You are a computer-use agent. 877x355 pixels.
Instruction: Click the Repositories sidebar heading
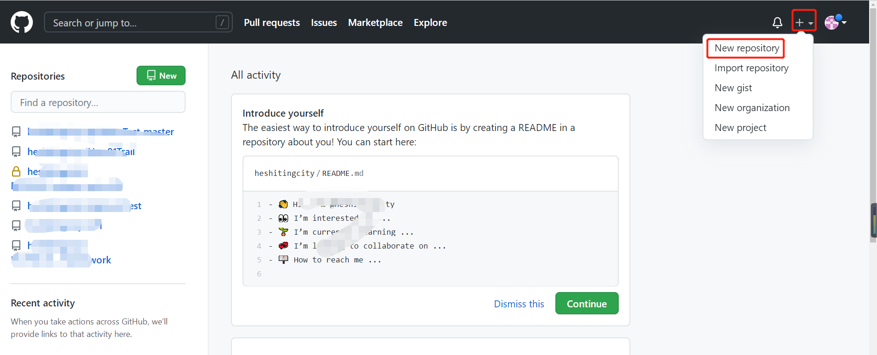(x=38, y=76)
